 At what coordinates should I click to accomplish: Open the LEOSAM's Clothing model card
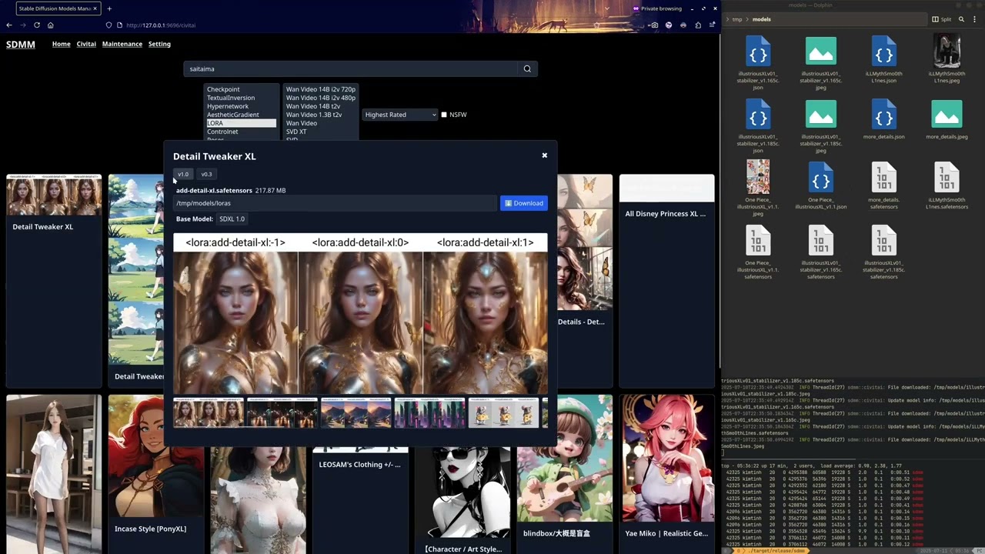pos(360,464)
